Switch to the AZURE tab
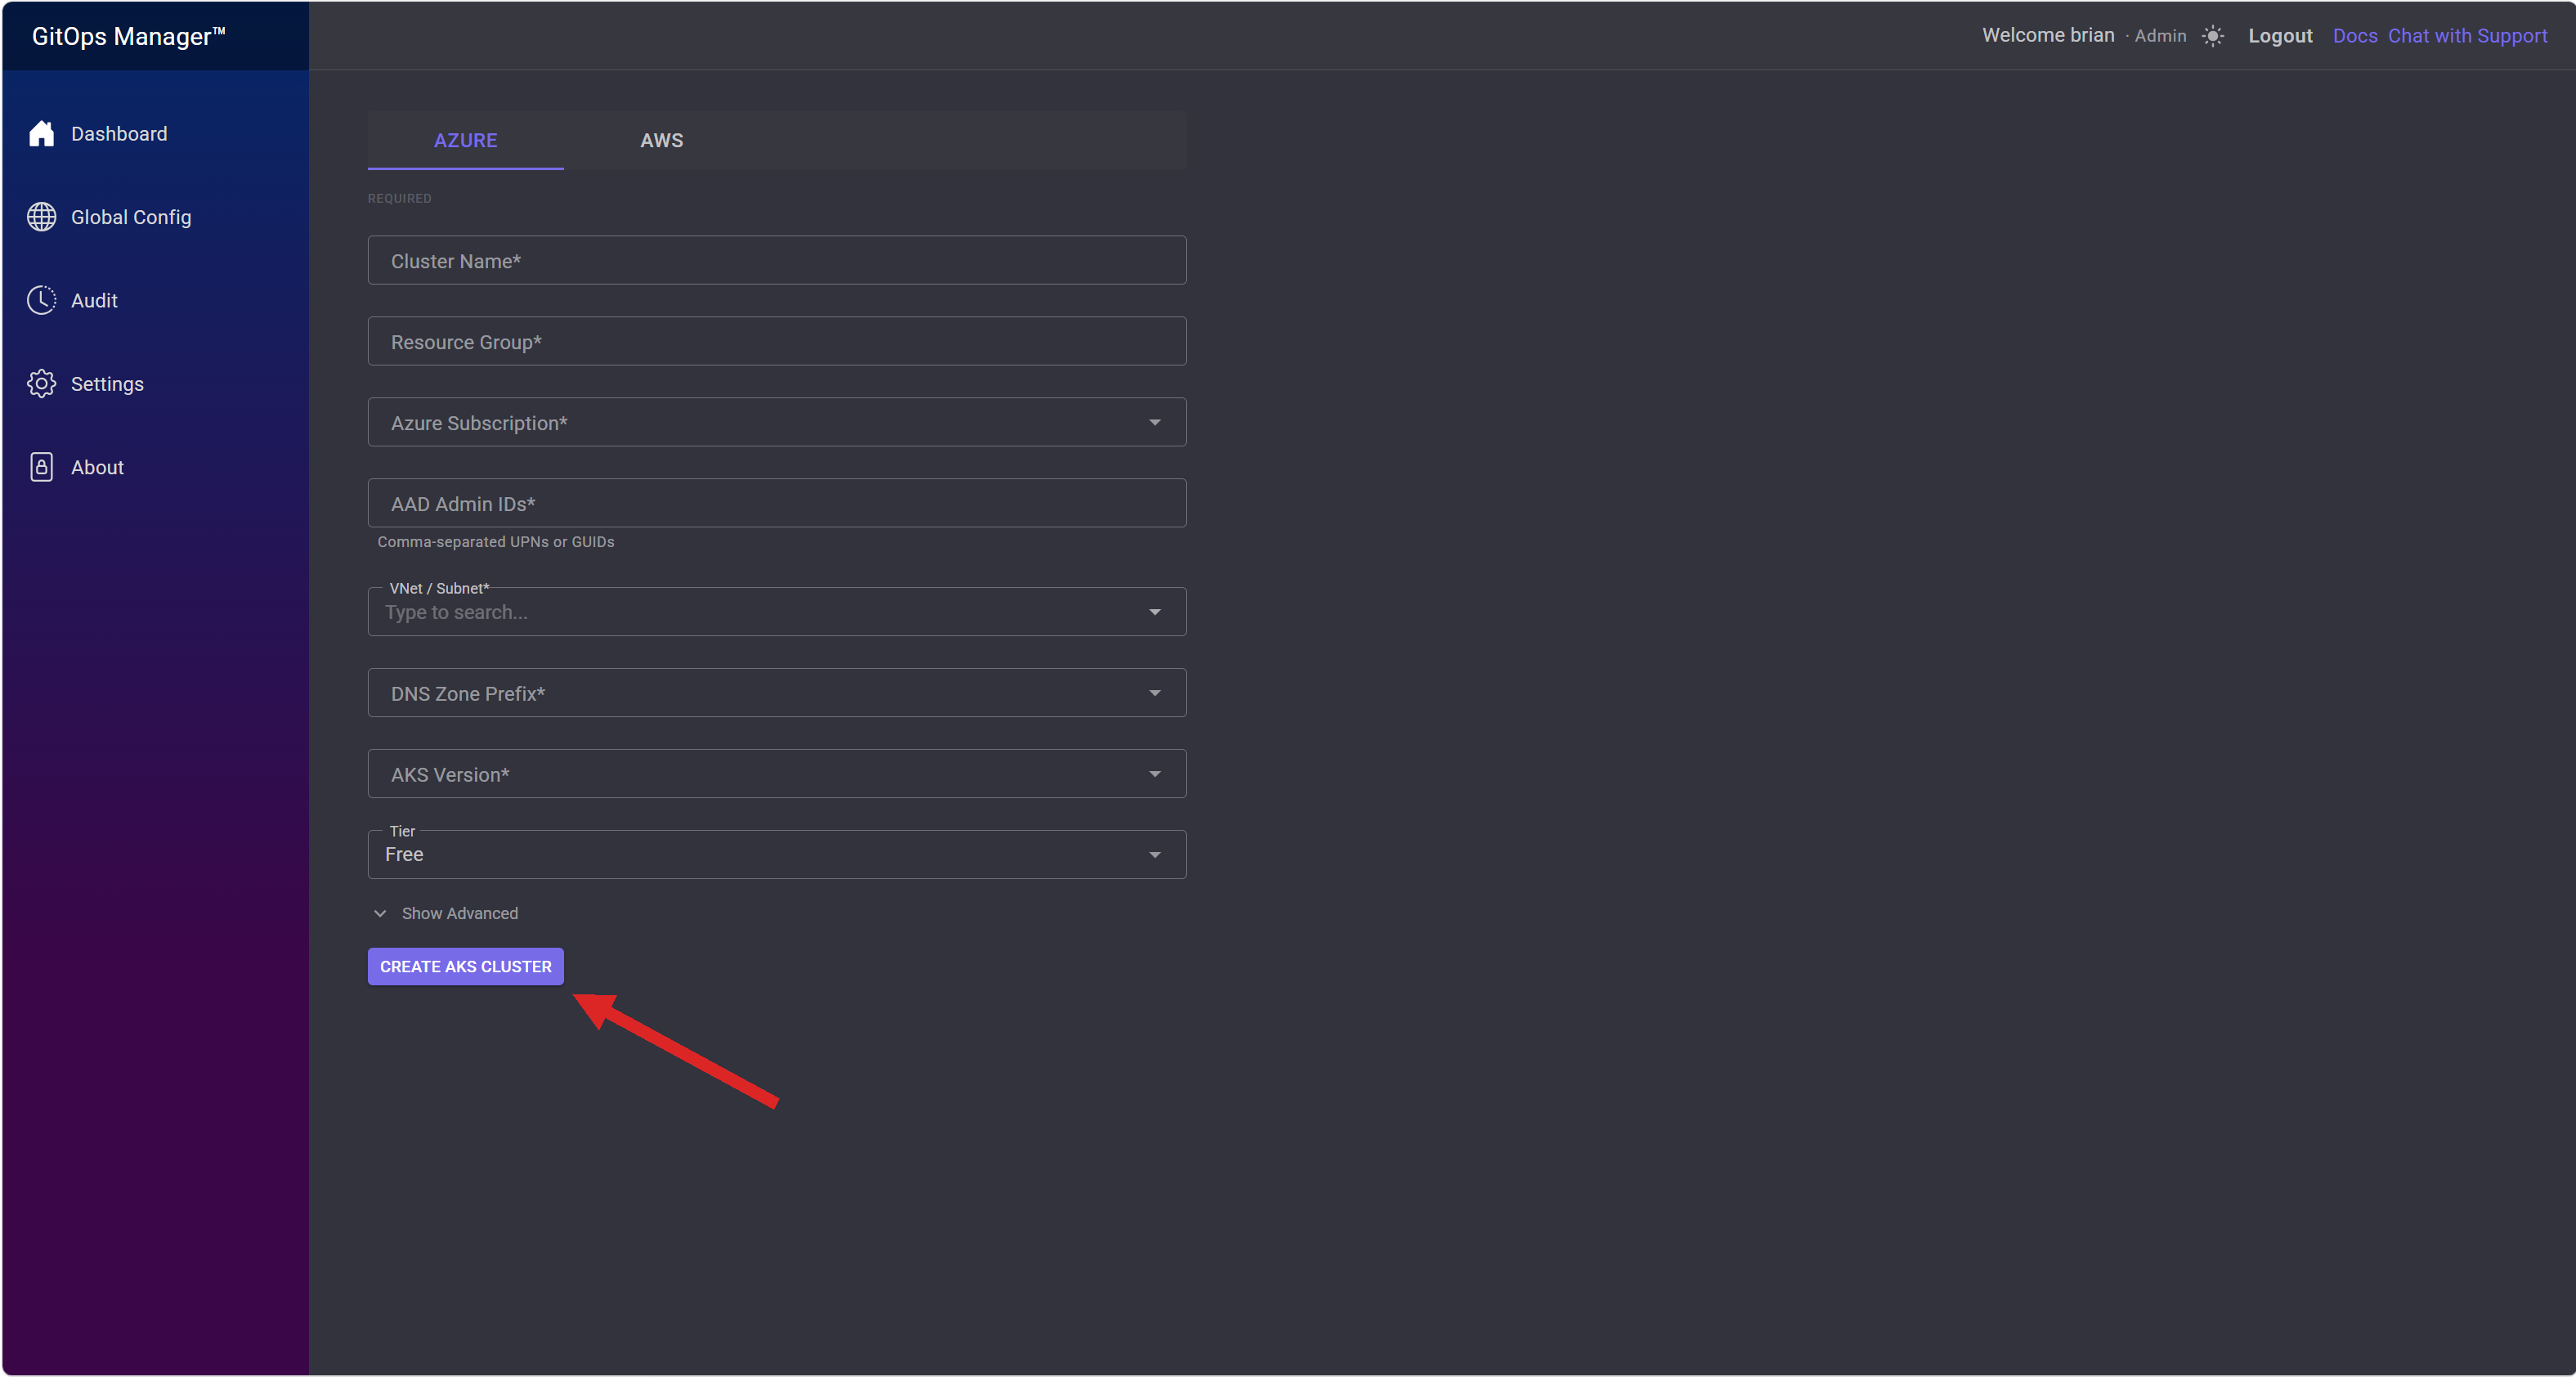2576x1377 pixels. (465, 140)
